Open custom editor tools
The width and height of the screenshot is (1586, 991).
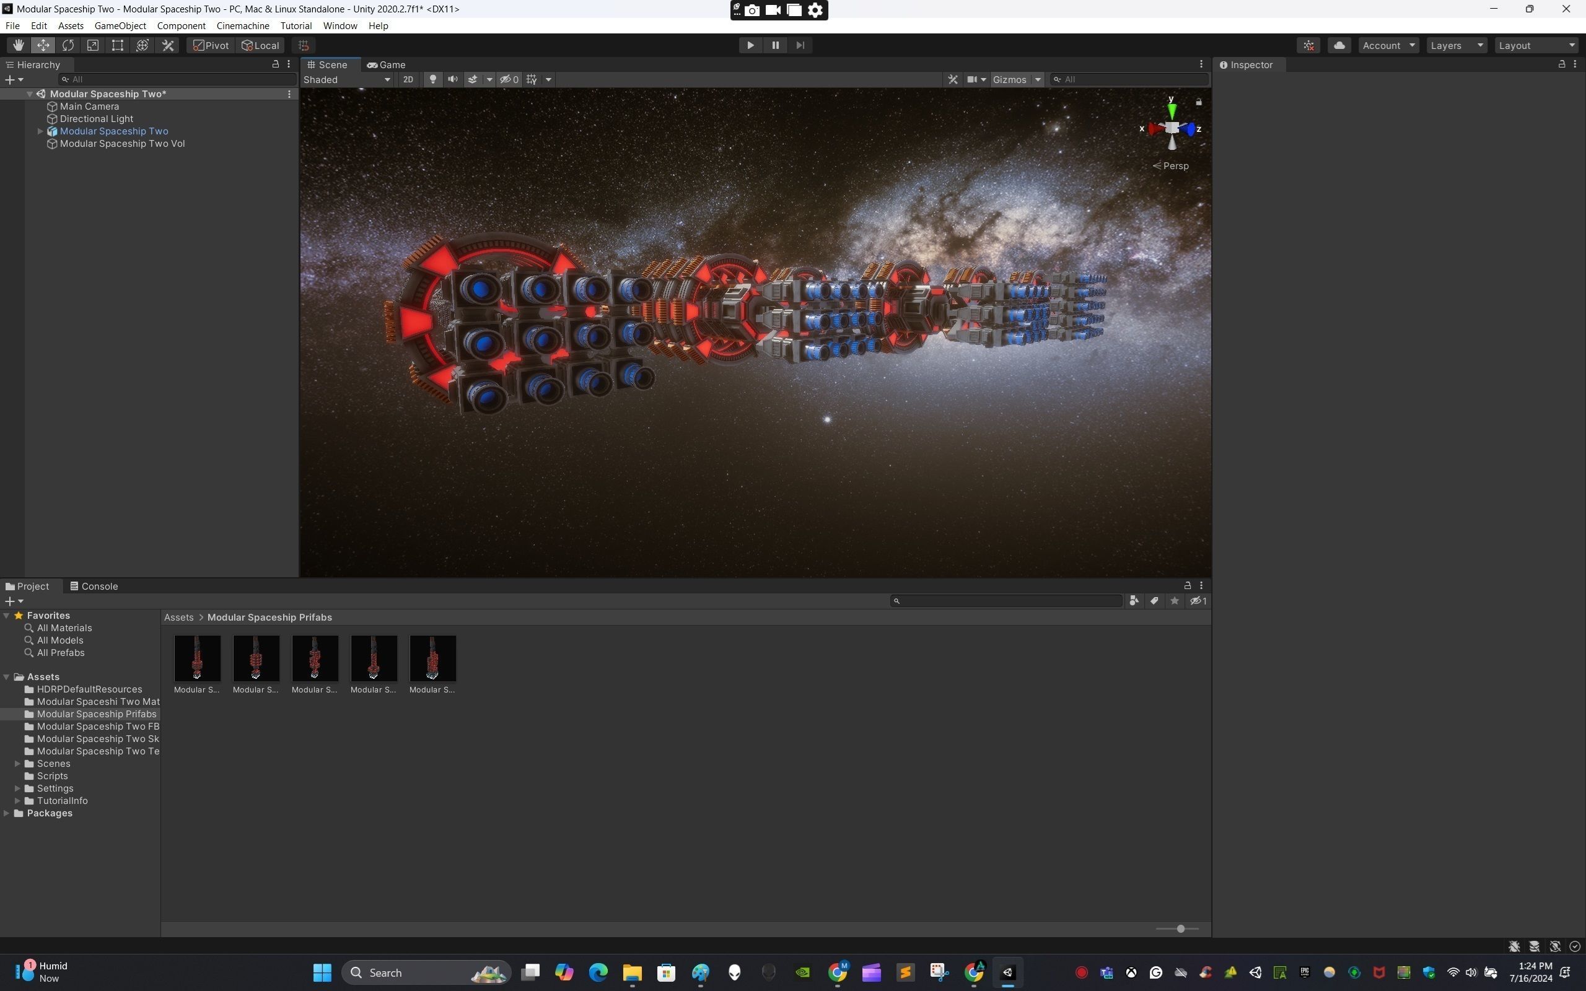pyautogui.click(x=168, y=45)
